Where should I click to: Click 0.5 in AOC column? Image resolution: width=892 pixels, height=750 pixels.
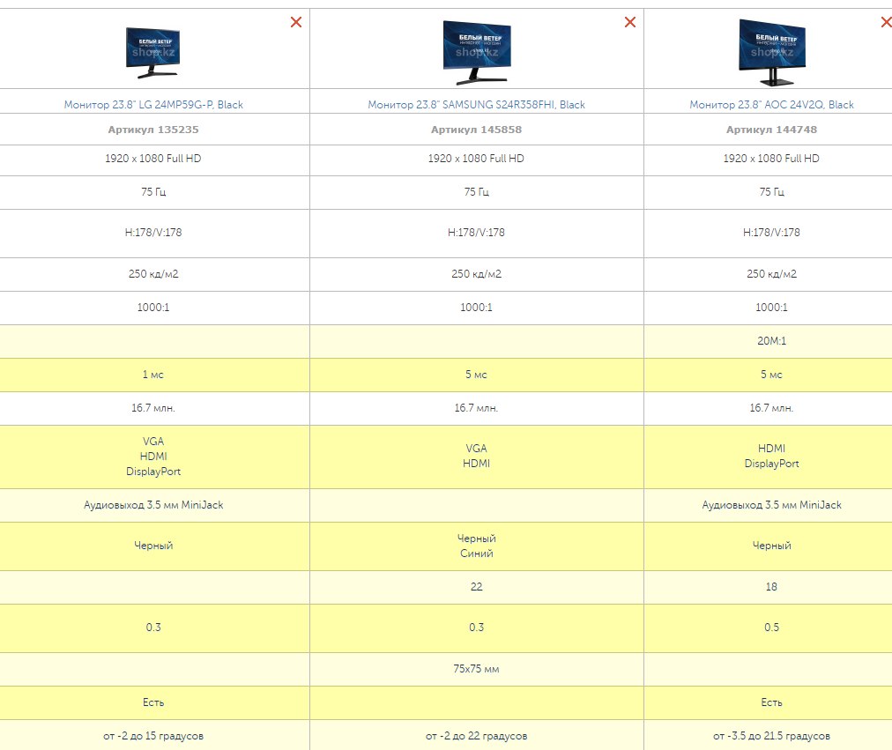(x=771, y=627)
